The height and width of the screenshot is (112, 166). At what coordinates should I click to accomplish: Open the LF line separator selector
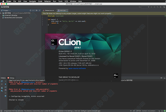click(134, 111)
